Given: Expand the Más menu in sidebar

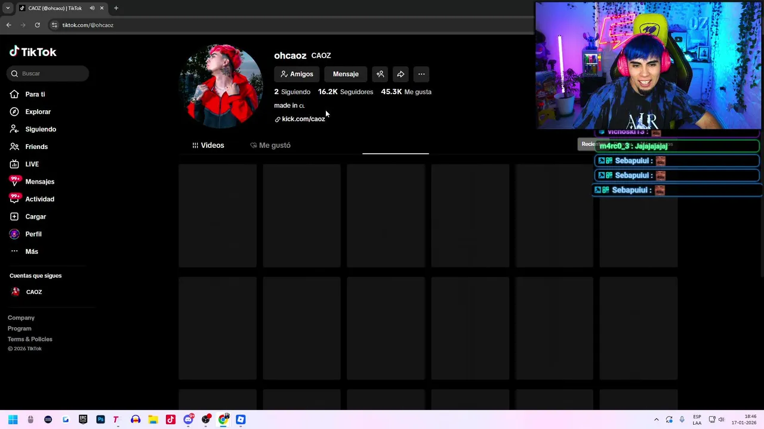Looking at the screenshot, I should click(24, 251).
